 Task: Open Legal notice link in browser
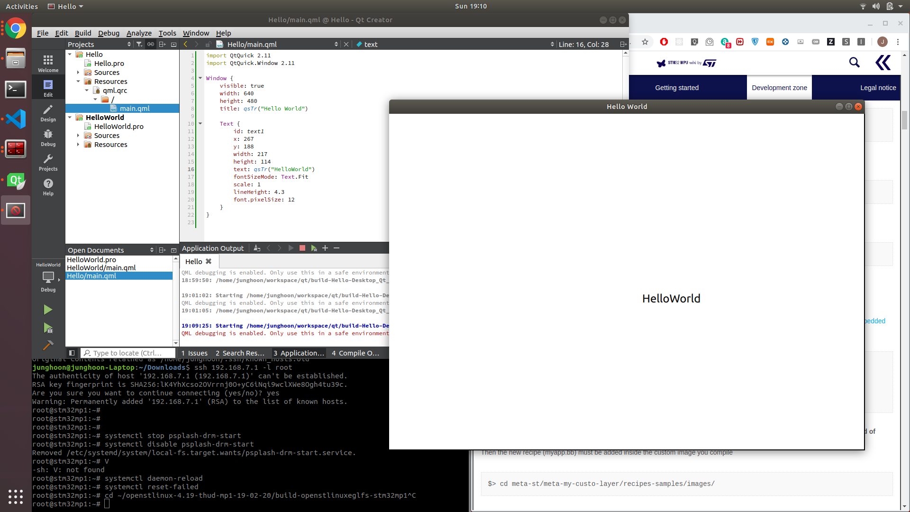[x=878, y=88]
